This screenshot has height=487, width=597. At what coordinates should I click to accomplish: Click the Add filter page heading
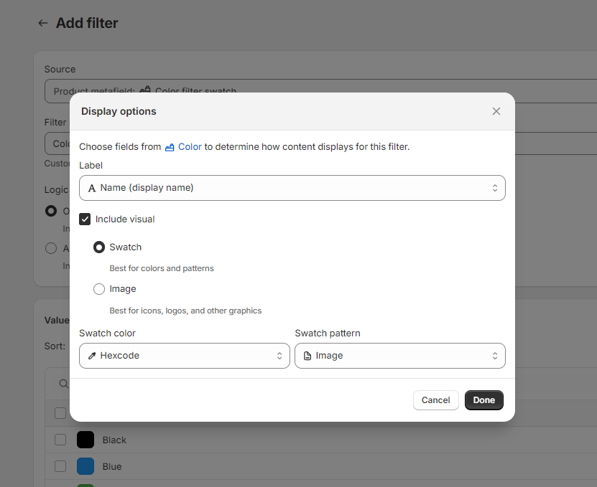pyautogui.click(x=87, y=23)
